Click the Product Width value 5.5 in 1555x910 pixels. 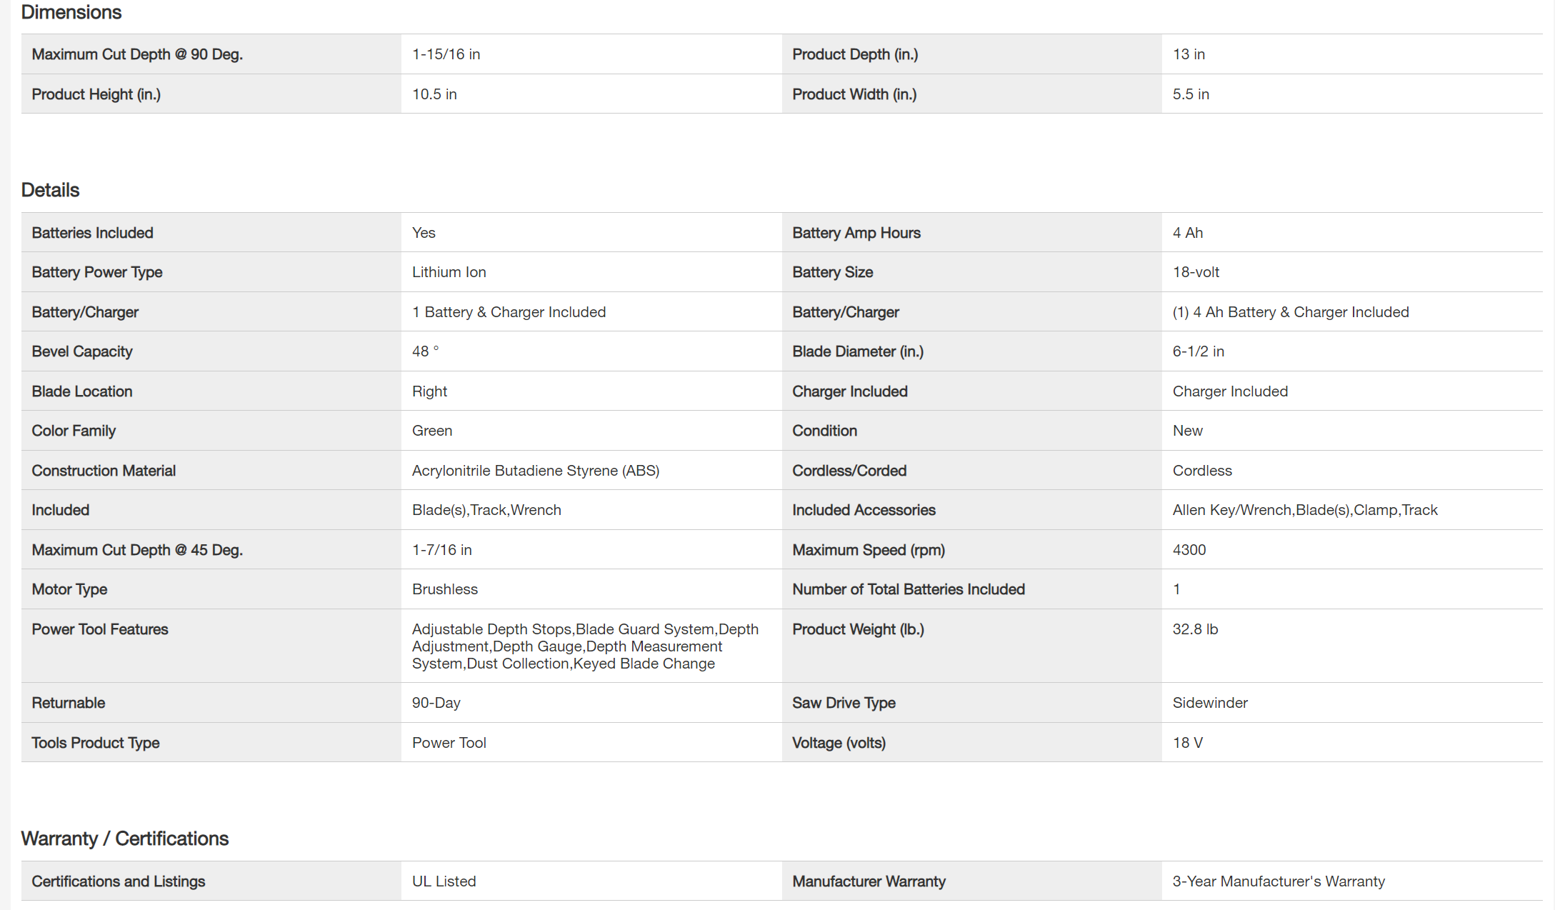[1191, 94]
